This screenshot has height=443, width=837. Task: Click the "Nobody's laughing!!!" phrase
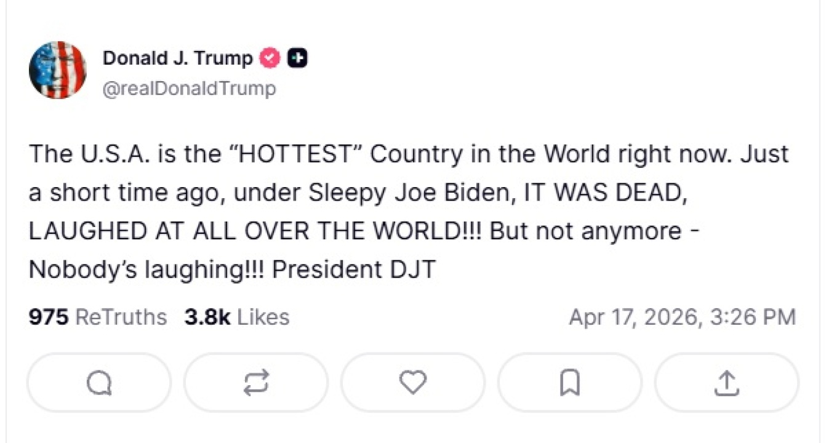tap(146, 270)
